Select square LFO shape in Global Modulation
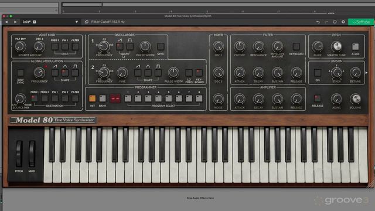The height and width of the screenshot is (211, 375). (x=76, y=73)
